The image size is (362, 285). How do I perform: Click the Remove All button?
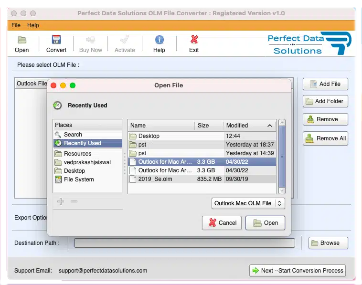point(325,138)
